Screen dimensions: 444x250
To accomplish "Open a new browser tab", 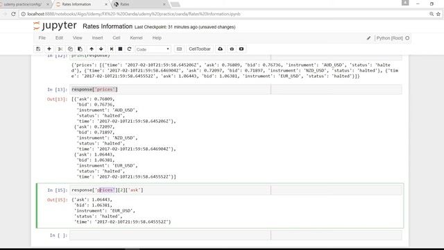I will click(176, 4).
